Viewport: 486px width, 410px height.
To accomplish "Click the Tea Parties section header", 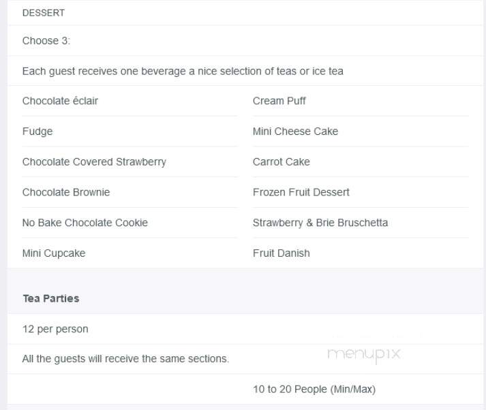I will [51, 298].
